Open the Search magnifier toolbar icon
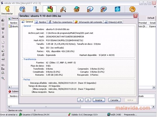157x117 pixels. coord(63,9)
